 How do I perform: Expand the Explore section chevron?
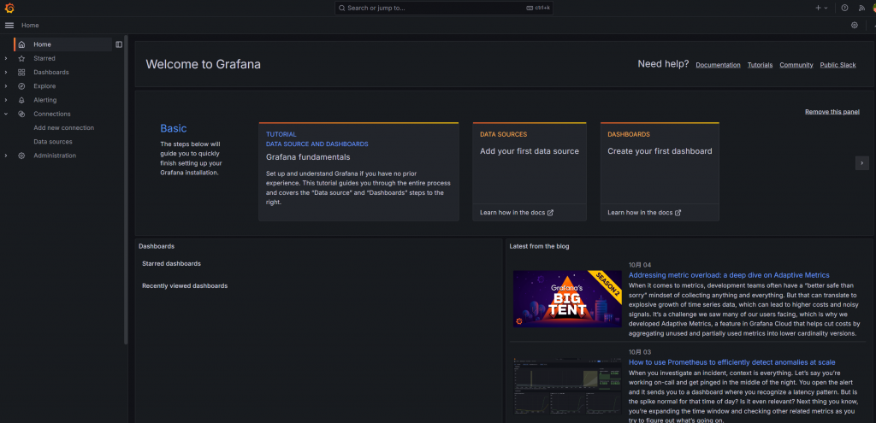coord(6,86)
